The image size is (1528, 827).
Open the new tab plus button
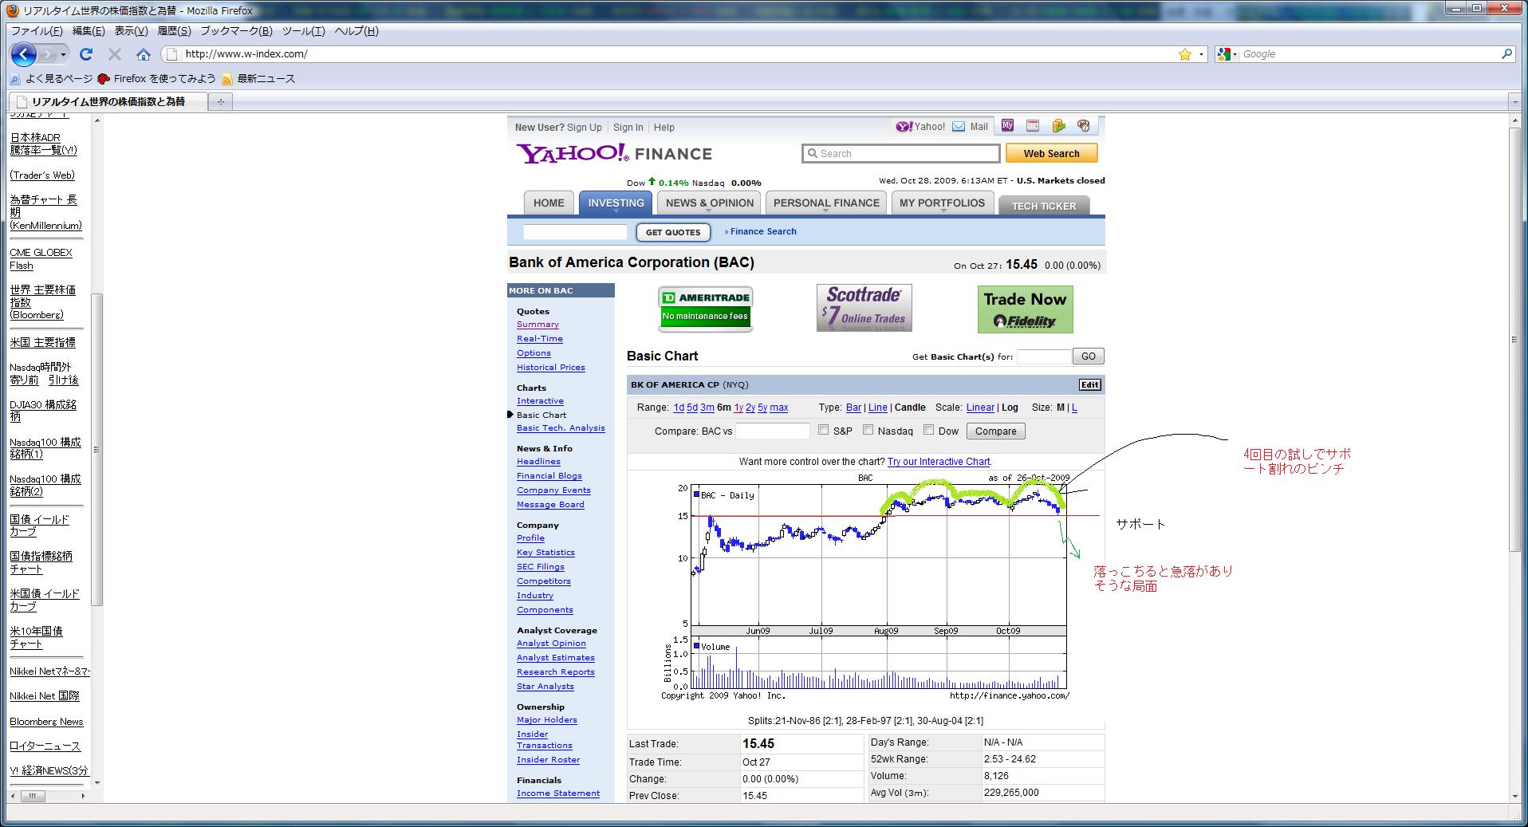click(221, 101)
